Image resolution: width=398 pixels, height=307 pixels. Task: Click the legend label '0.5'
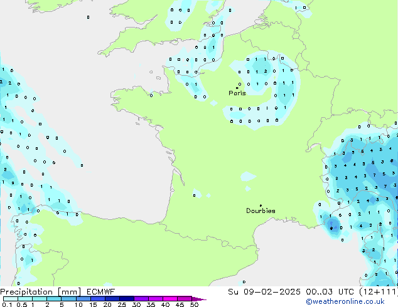[22, 304]
